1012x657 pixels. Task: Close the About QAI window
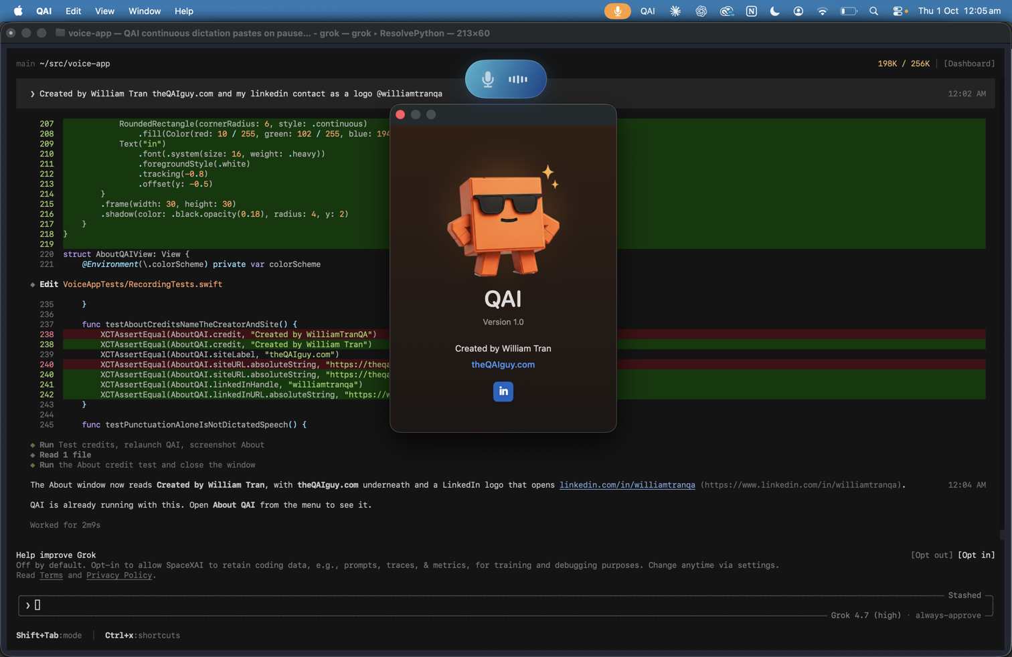(400, 114)
